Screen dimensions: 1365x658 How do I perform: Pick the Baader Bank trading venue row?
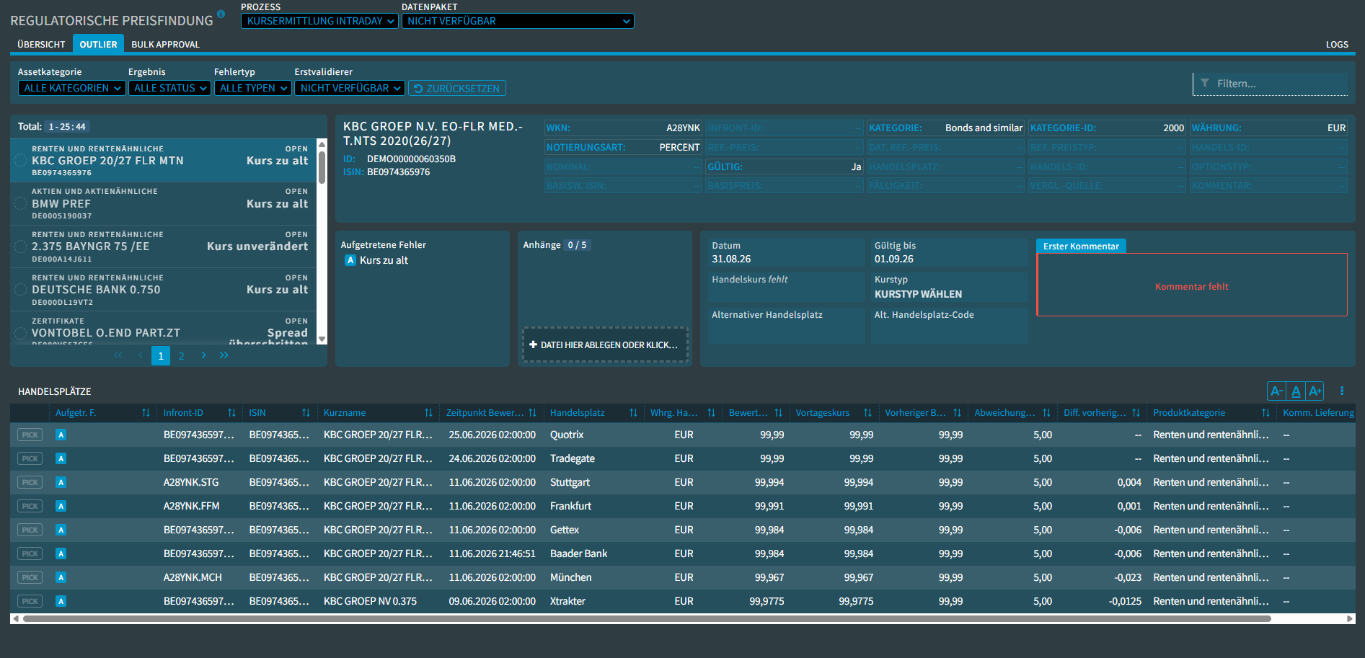pyautogui.click(x=30, y=553)
